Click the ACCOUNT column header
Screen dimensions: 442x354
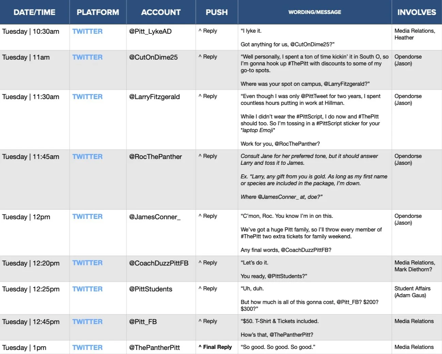click(x=161, y=12)
